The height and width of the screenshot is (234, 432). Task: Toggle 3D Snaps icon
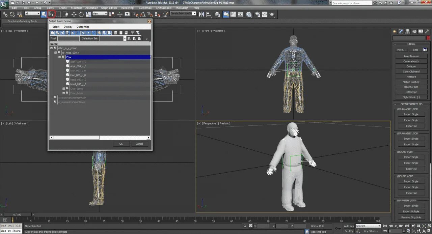pyautogui.click(x=135, y=14)
